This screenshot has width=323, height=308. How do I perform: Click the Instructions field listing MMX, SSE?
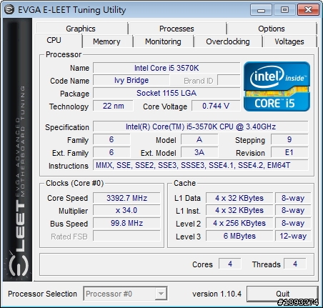tap(201, 165)
